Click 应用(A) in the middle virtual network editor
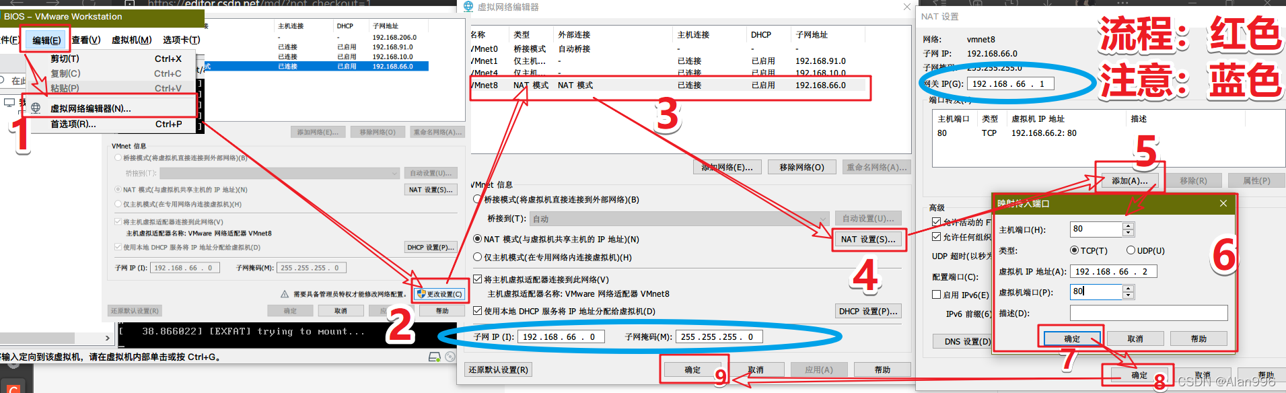Screen dimensions: 1286x393 point(819,369)
